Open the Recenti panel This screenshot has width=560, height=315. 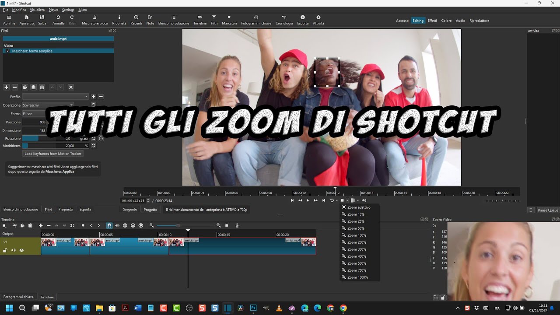pyautogui.click(x=136, y=20)
